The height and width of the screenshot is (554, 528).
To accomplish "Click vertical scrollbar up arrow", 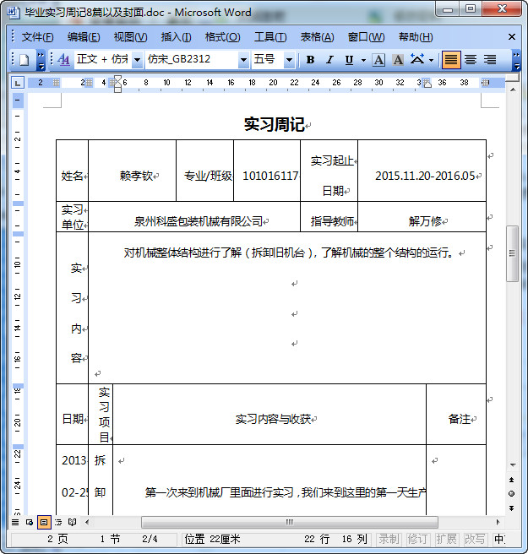I will click(513, 90).
